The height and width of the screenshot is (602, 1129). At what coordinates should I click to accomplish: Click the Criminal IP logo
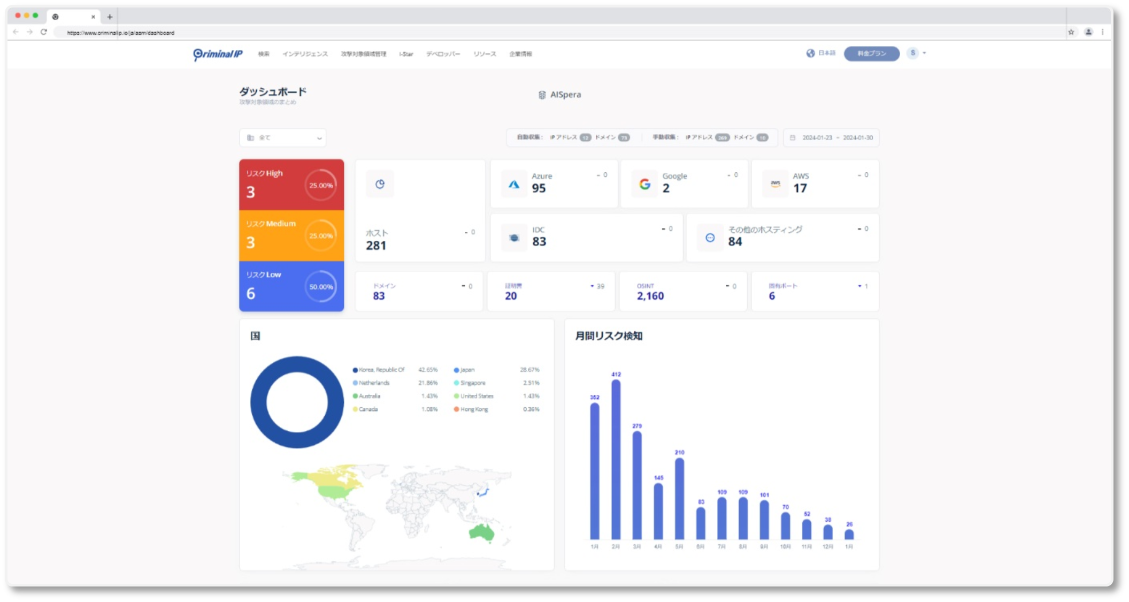point(218,54)
